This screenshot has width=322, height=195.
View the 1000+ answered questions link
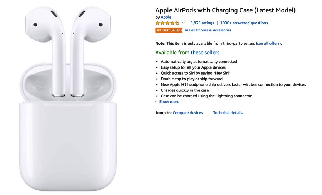[x=244, y=23]
